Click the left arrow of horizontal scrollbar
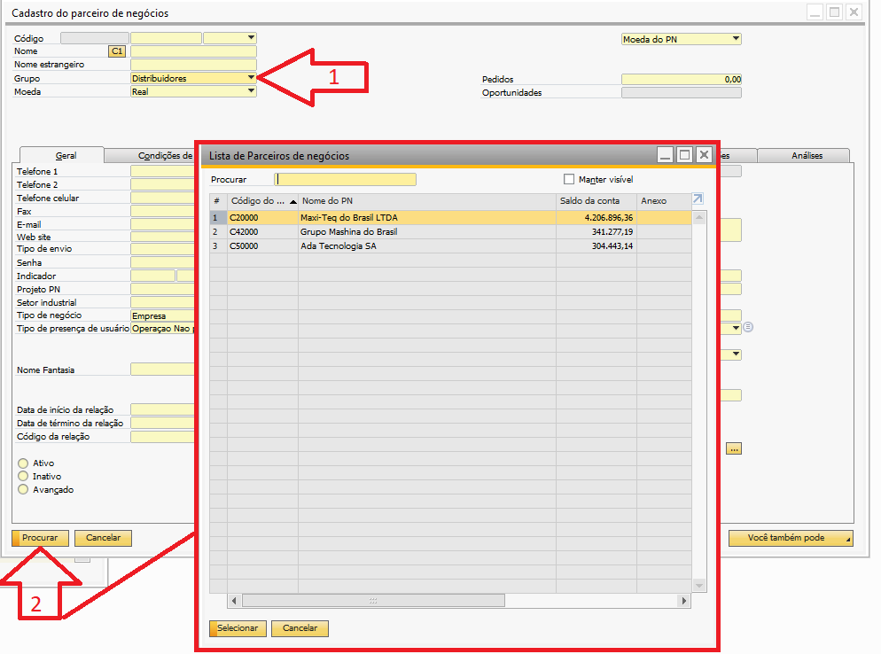Image resolution: width=881 pixels, height=654 pixels. click(235, 601)
